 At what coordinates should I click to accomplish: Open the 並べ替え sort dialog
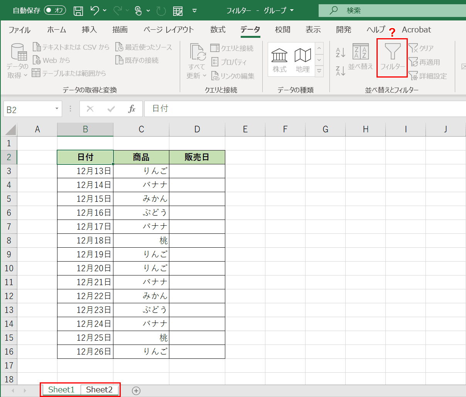point(361,57)
